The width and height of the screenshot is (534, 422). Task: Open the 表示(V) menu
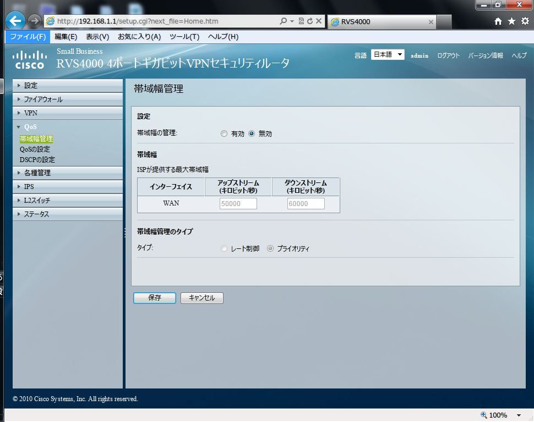(97, 37)
